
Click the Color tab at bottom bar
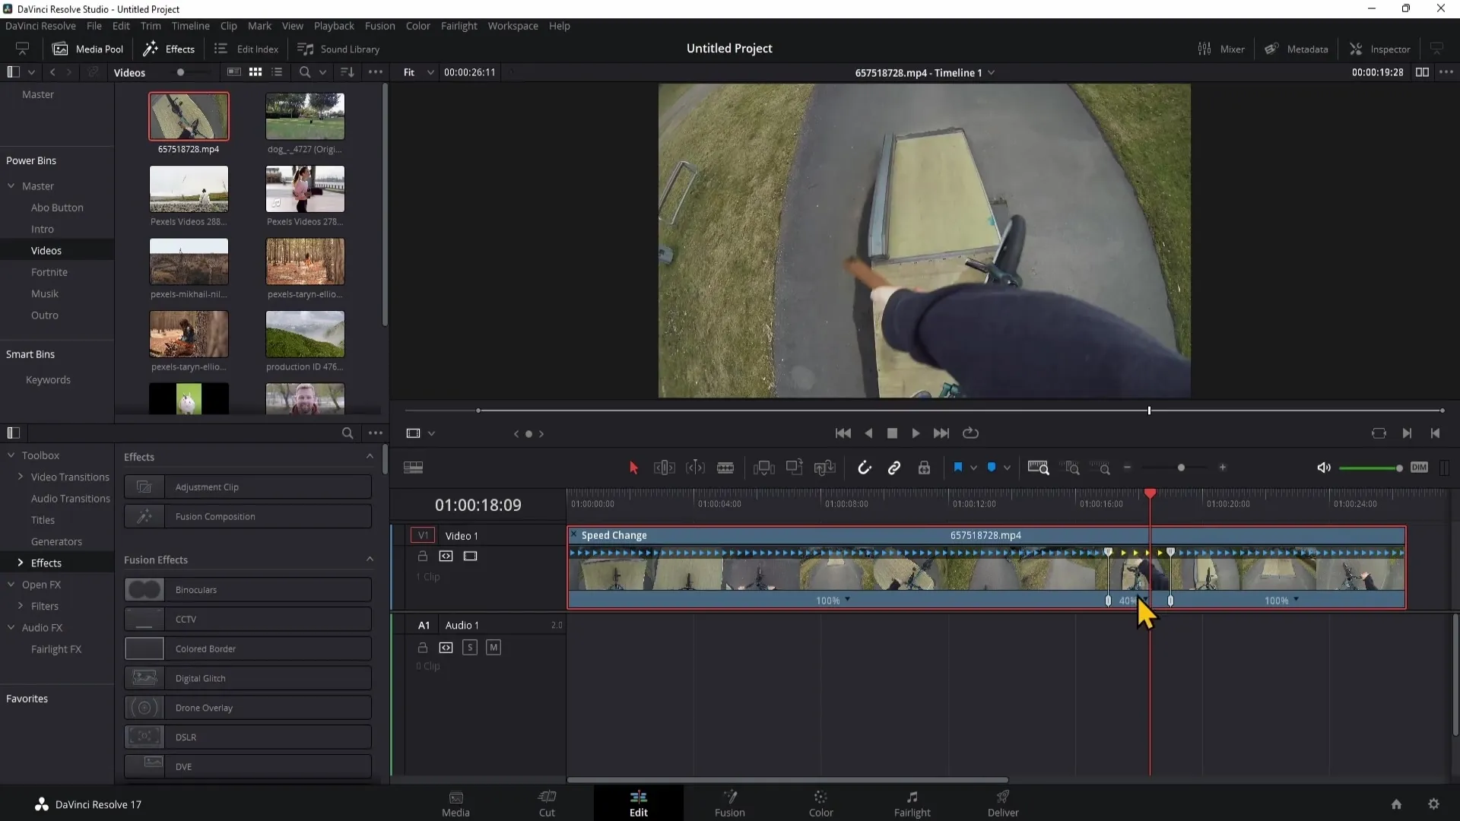(820, 802)
